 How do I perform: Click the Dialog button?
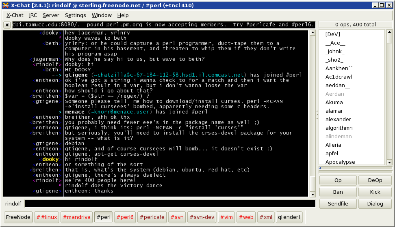(x=375, y=204)
